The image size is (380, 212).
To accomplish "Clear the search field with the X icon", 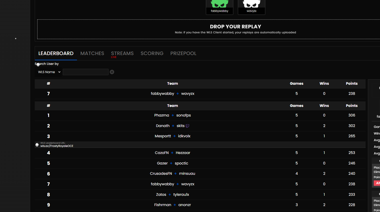I will [x=112, y=72].
